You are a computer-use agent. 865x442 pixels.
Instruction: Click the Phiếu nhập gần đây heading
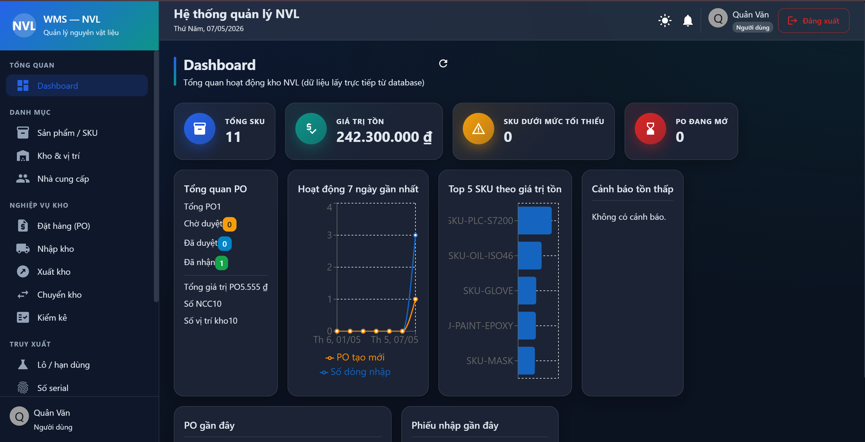[x=455, y=425]
